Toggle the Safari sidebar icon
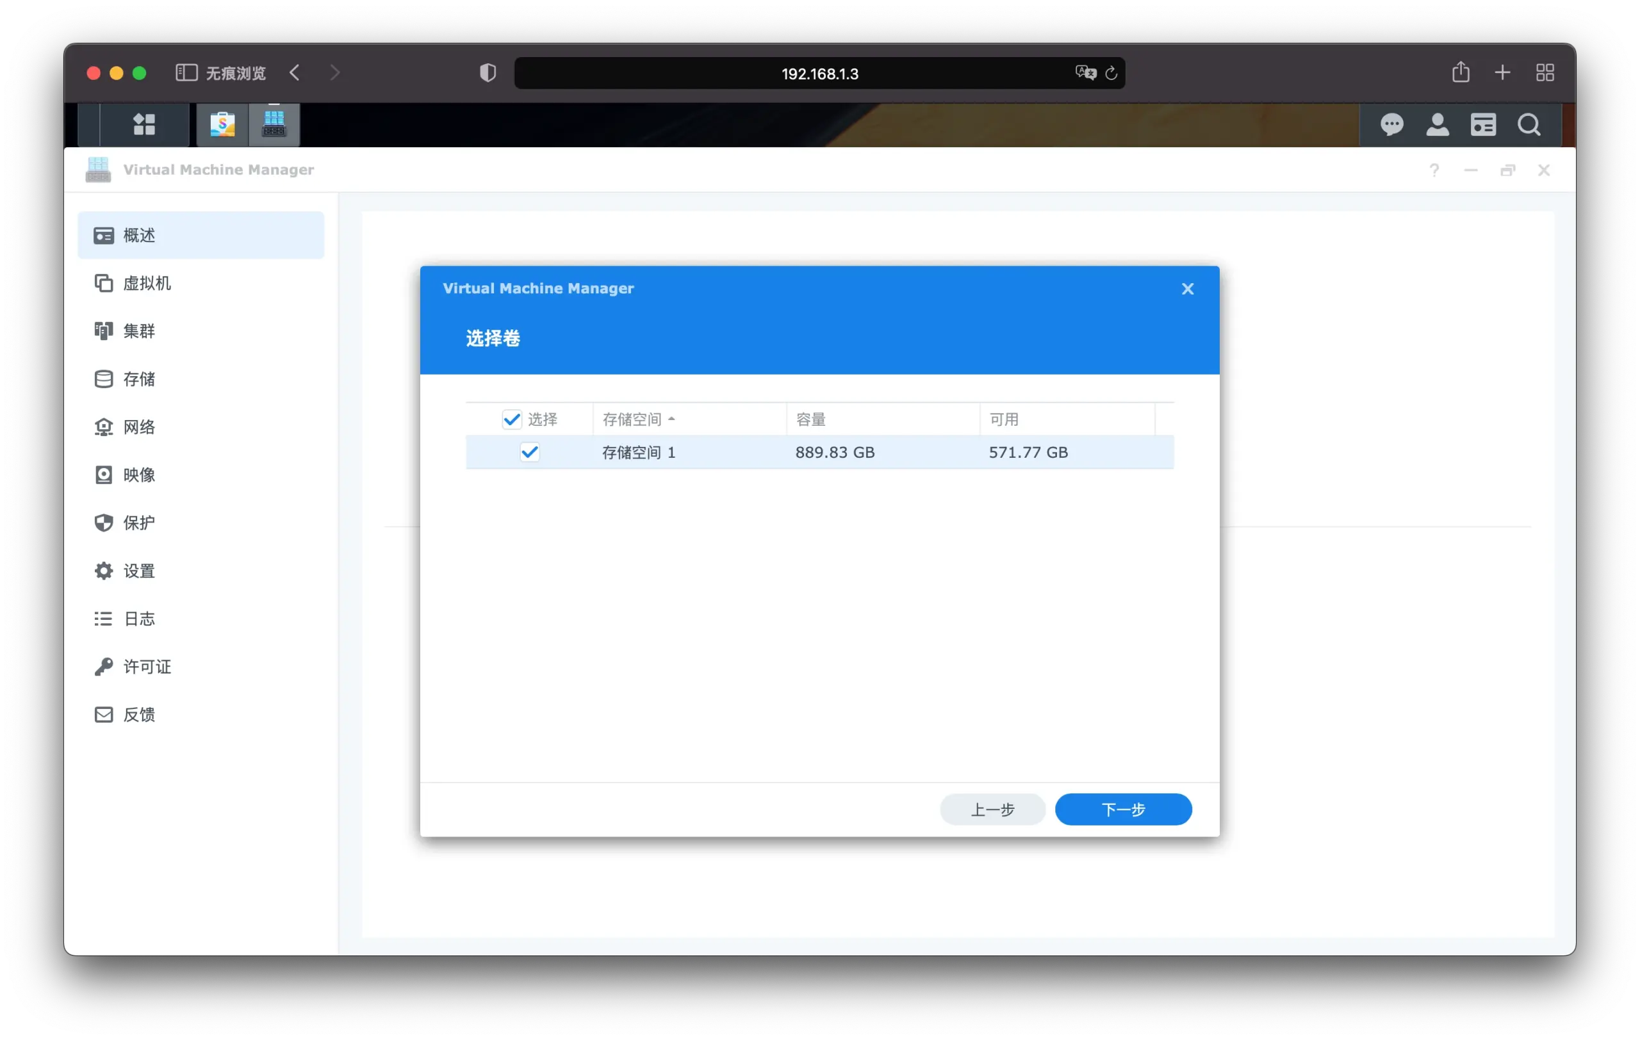The width and height of the screenshot is (1640, 1040). pos(186,73)
